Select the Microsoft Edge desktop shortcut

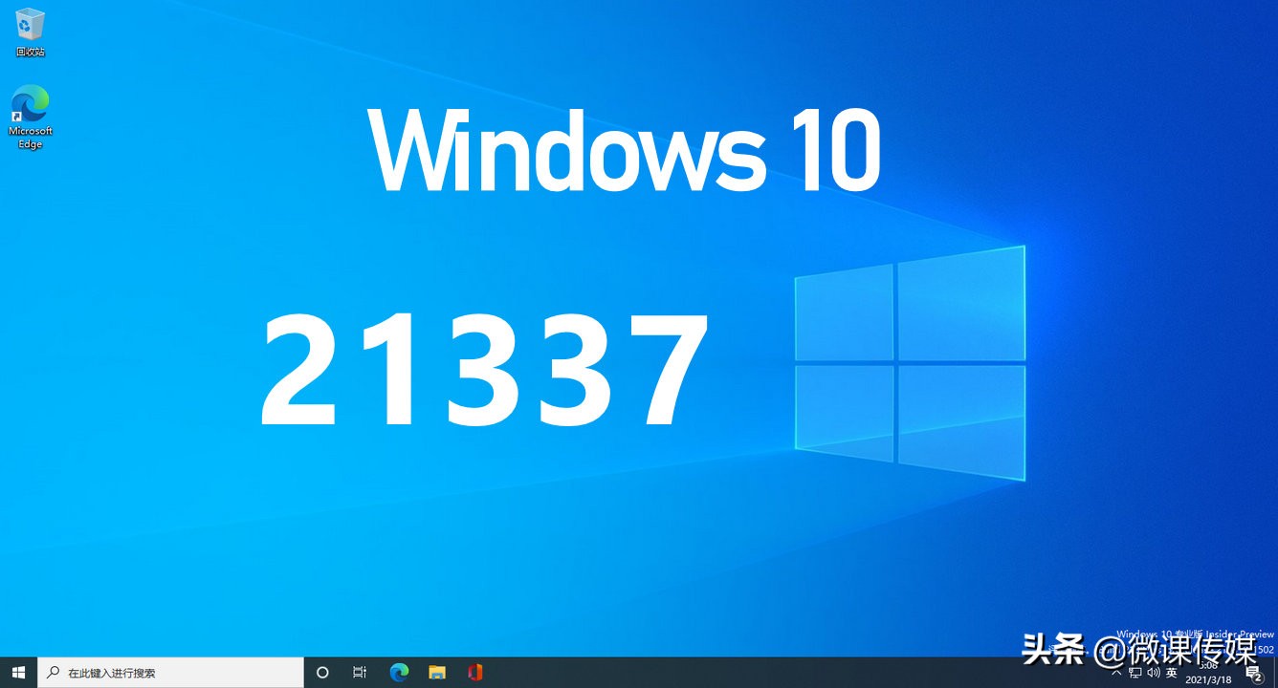(x=31, y=117)
